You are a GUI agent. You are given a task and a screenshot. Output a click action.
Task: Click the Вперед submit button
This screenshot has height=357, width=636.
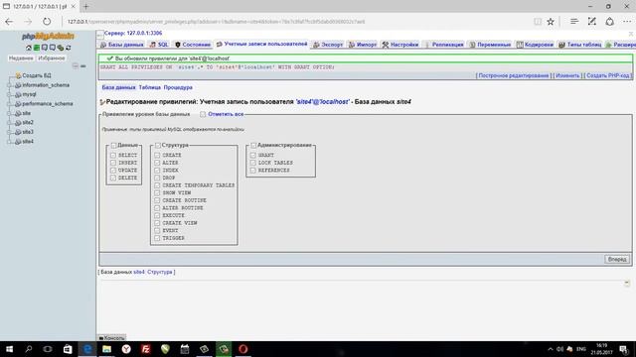617,259
